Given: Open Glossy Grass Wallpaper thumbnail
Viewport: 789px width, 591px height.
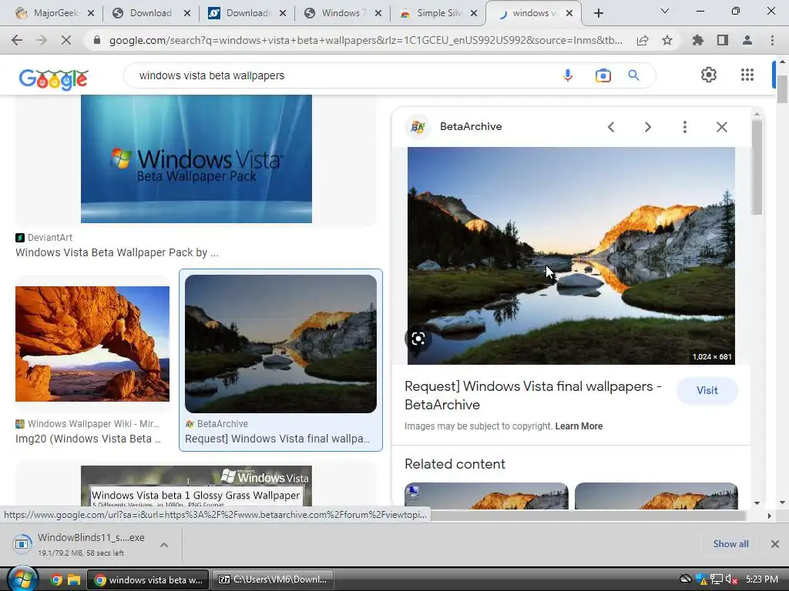Looking at the screenshot, I should pos(196,486).
